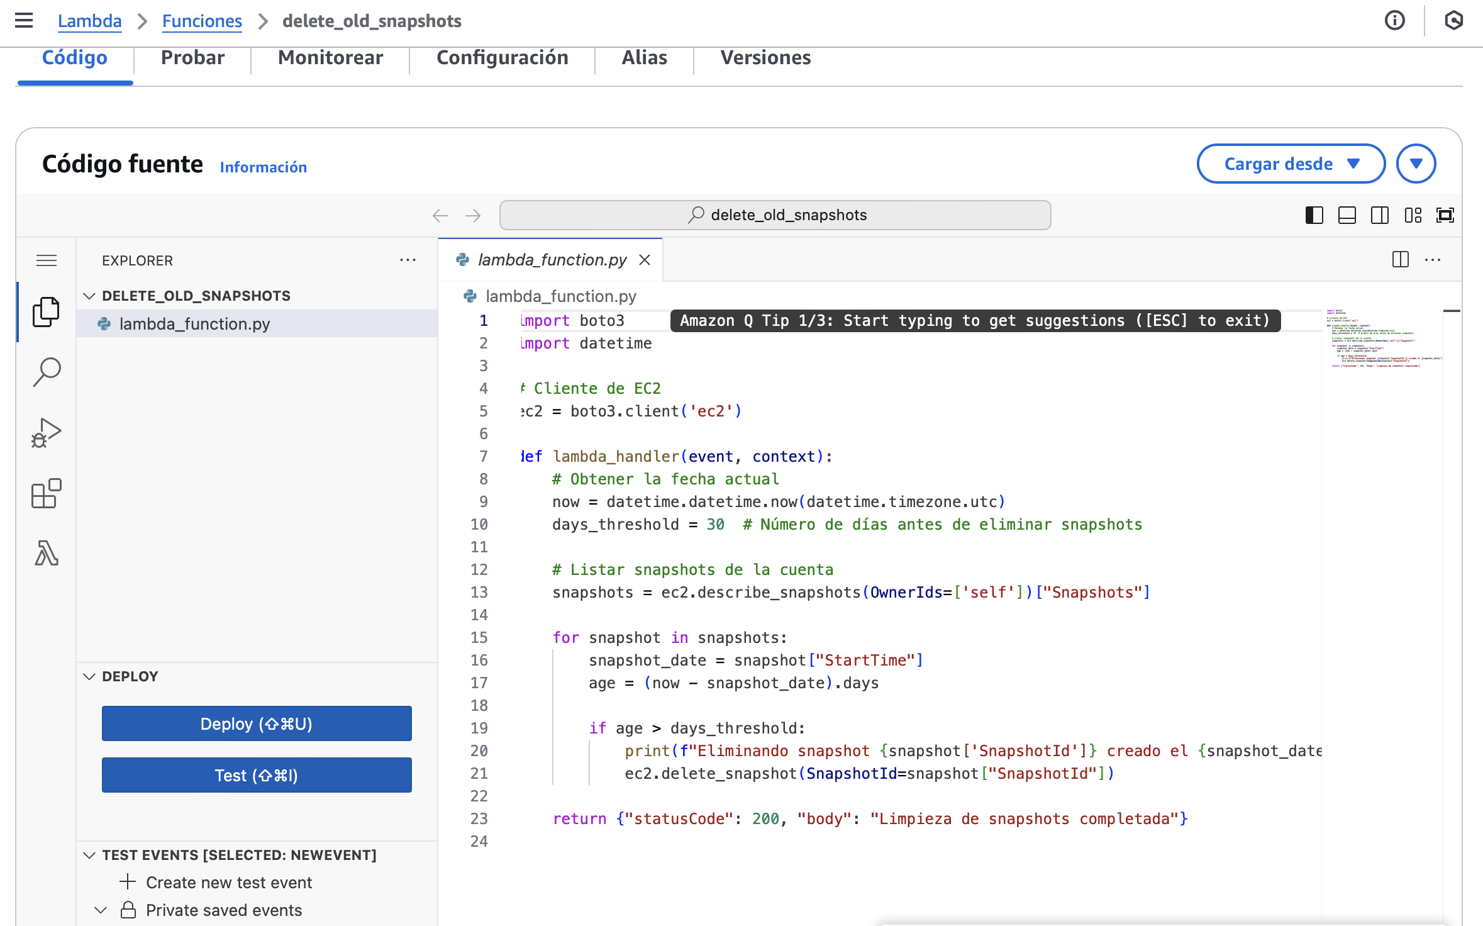Viewport: 1483px width, 926px height.
Task: Click the Deploy button
Action: 257,723
